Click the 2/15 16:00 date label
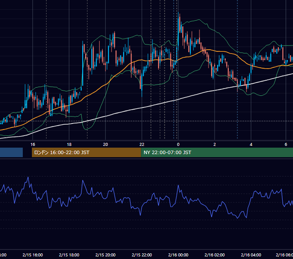The image size is (293, 259). (33, 255)
